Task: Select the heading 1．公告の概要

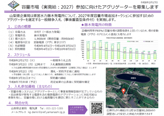Action: 20,26
